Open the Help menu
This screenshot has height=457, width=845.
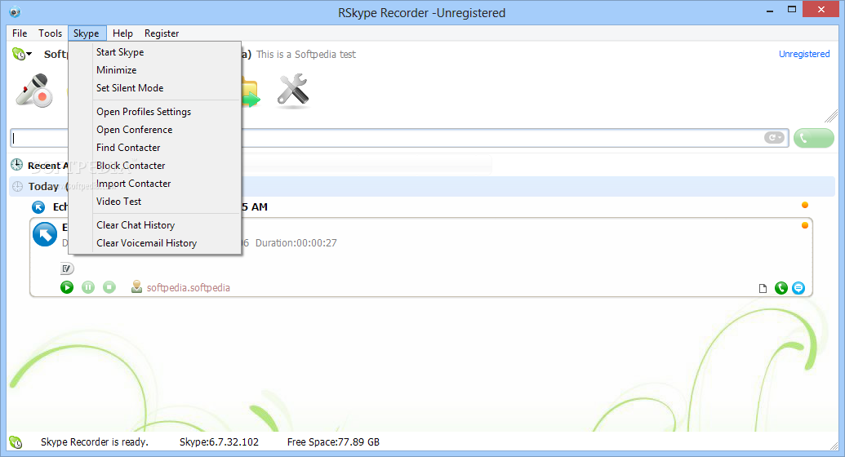[122, 33]
